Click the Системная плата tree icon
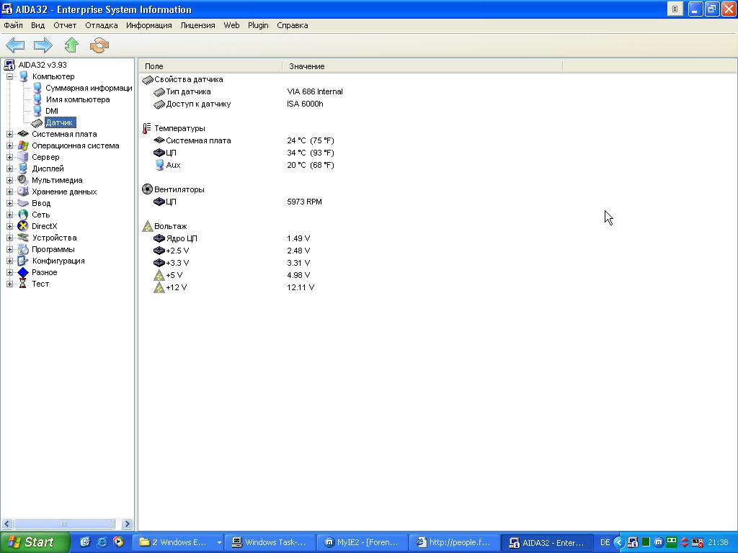The width and height of the screenshot is (738, 553). tap(22, 134)
